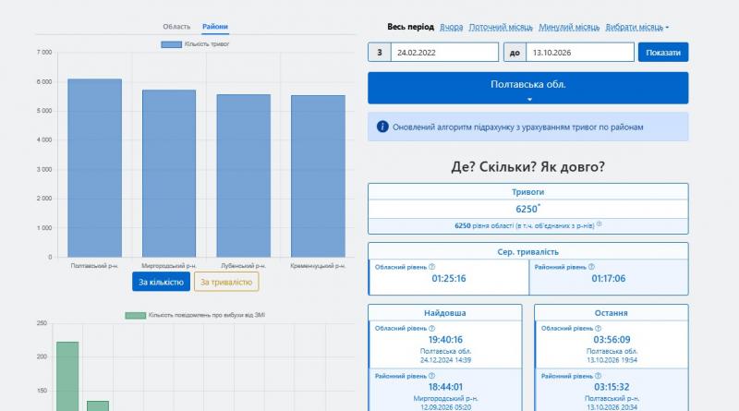Open the Обласний рівень help icon under Найдовша
Screen dimensions: 739x411
(431, 329)
